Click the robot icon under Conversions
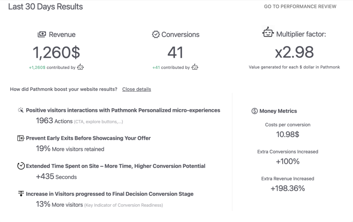353x222 pixels. coord(195,67)
